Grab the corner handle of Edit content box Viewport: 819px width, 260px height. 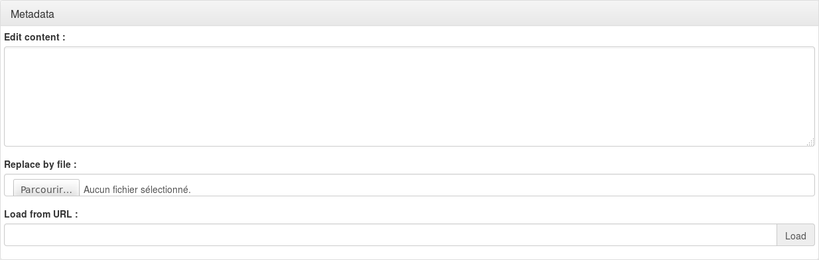(810, 142)
